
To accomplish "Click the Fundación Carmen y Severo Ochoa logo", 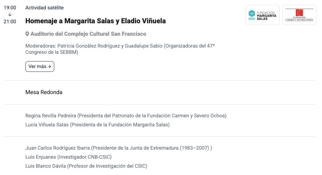I will pyautogui.click(x=299, y=15).
